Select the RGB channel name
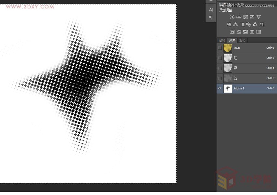 coord(237,48)
